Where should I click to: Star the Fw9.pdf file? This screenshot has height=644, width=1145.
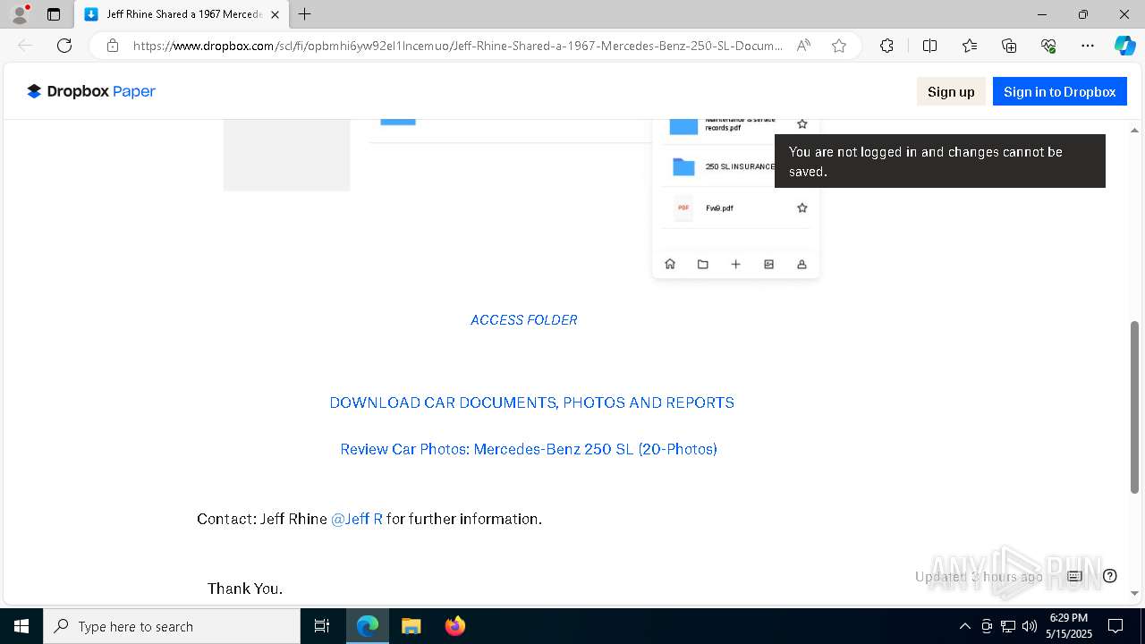point(802,208)
